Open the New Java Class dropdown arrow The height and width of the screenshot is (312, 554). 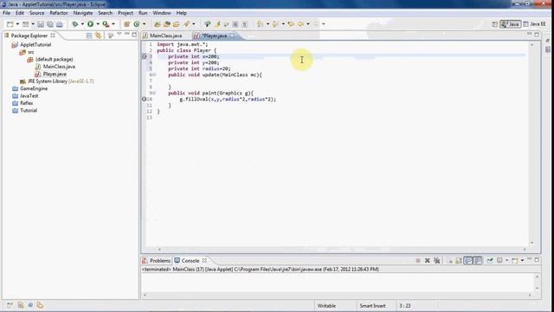(x=144, y=24)
